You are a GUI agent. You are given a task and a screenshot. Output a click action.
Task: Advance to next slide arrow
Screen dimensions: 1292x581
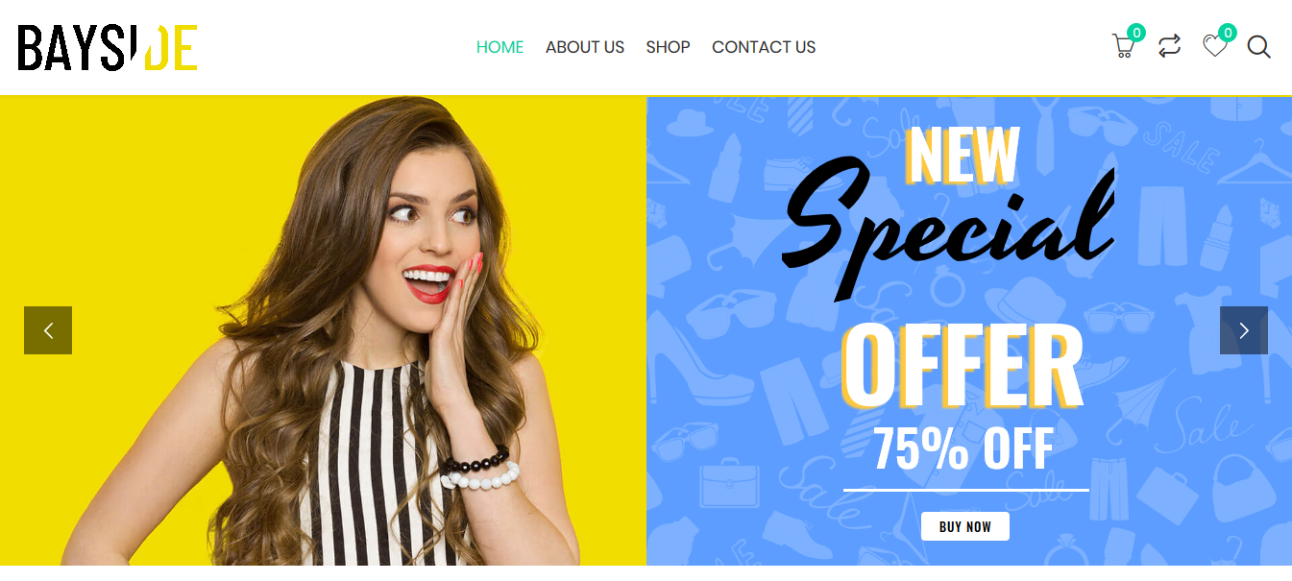1244,330
